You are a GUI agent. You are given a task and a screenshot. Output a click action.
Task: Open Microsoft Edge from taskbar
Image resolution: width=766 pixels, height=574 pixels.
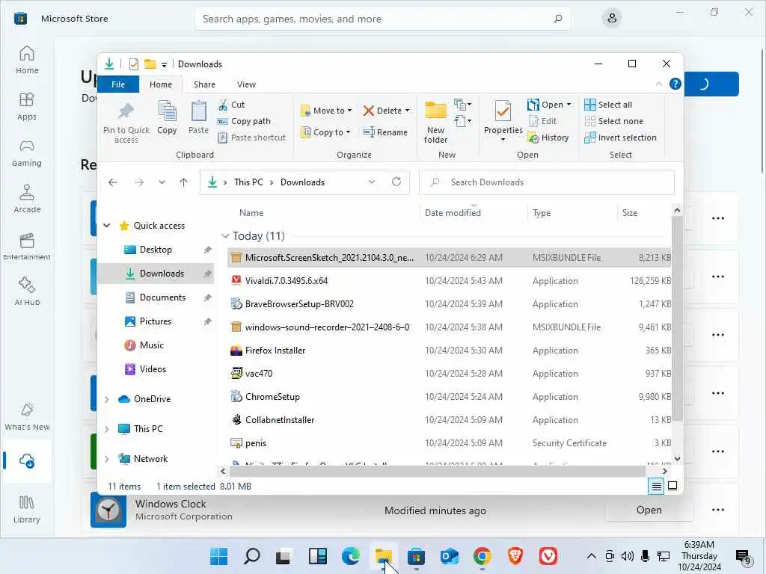[351, 556]
